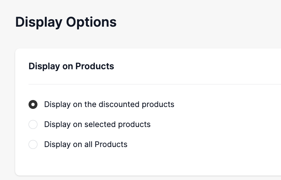
Task: Click the blank card area below the radio options
Action: pyautogui.click(x=148, y=163)
